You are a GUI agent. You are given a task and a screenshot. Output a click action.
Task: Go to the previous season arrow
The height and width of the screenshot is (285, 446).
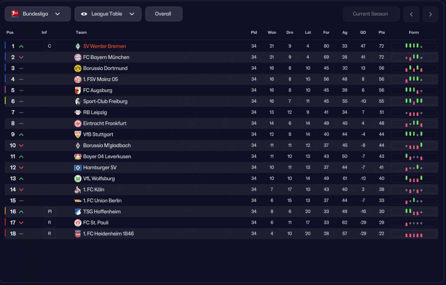[411, 14]
